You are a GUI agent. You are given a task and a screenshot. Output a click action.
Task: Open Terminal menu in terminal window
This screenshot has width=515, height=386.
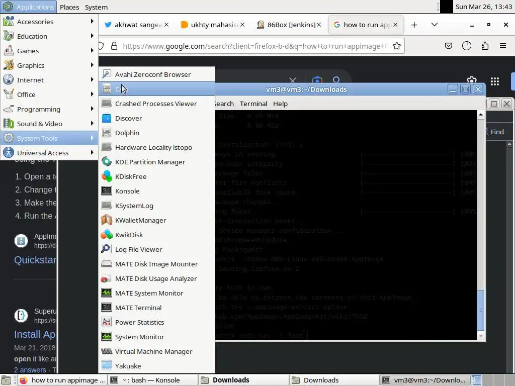tap(253, 104)
